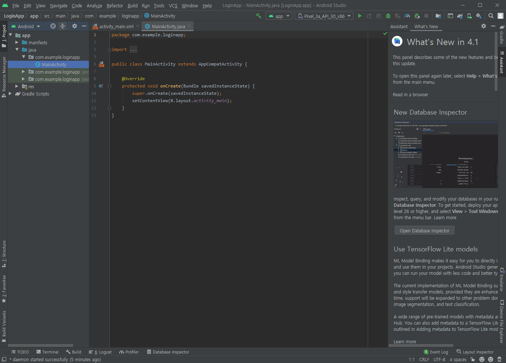Open AVD Manager icon
The width and height of the screenshot is (506, 363).
469,16
